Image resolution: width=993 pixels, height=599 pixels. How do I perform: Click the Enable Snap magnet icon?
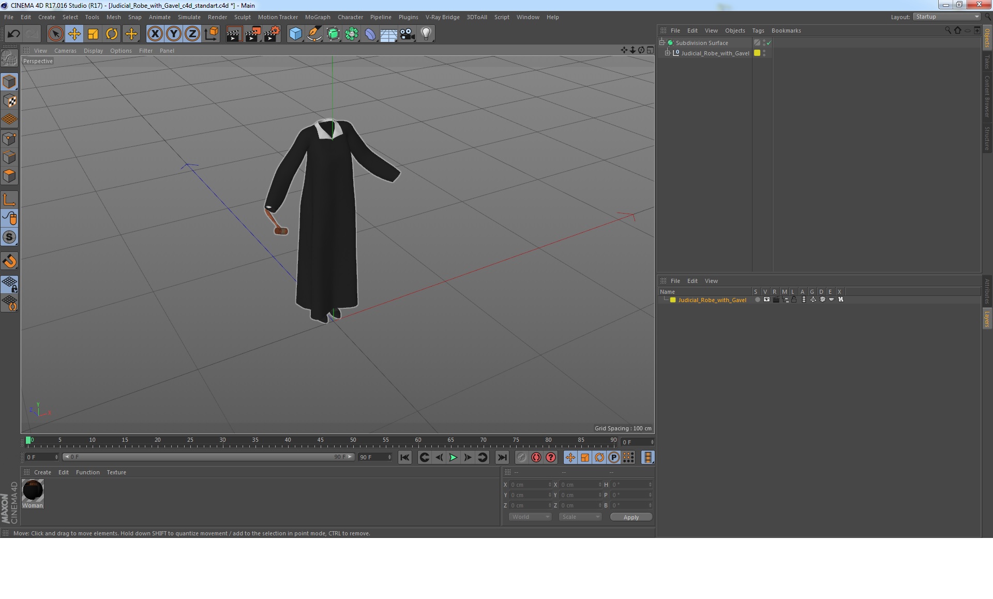pyautogui.click(x=9, y=261)
